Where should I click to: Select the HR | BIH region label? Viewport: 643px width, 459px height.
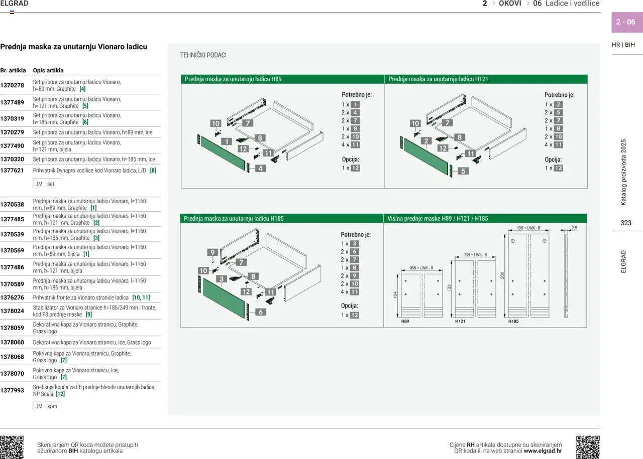[623, 45]
